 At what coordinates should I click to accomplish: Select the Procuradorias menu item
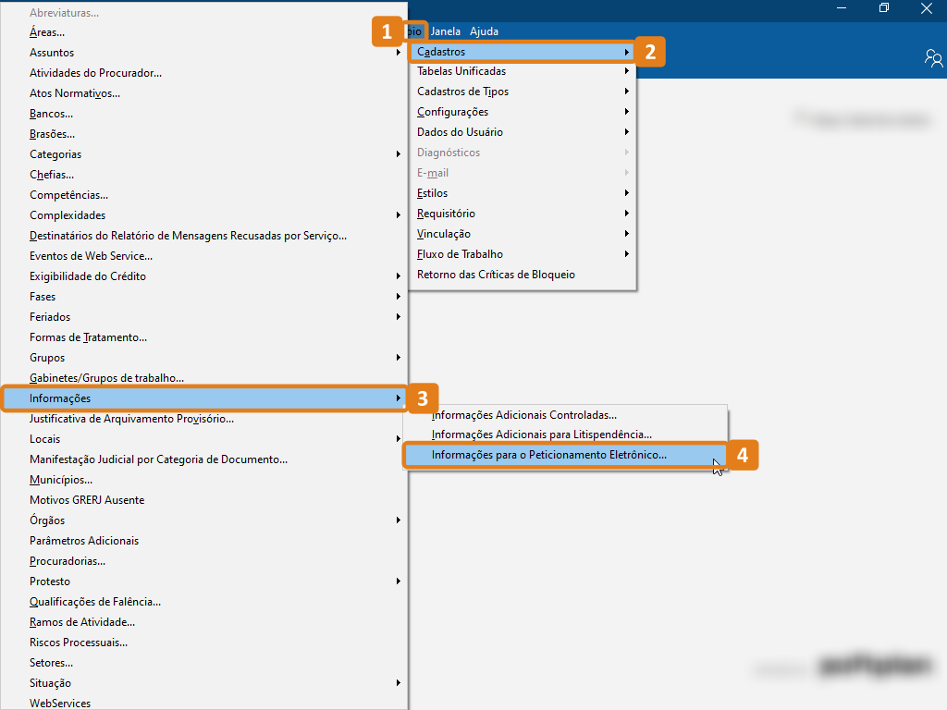pyautogui.click(x=67, y=561)
